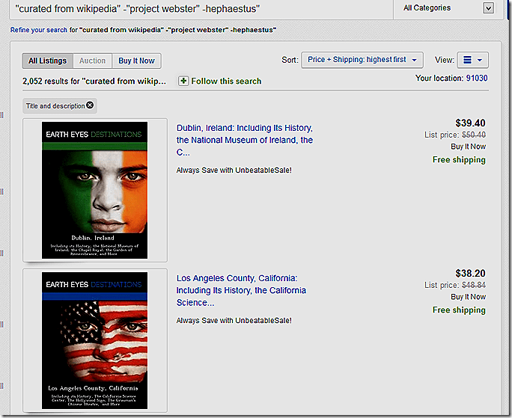Switch to Buy It Now tab

click(x=136, y=61)
